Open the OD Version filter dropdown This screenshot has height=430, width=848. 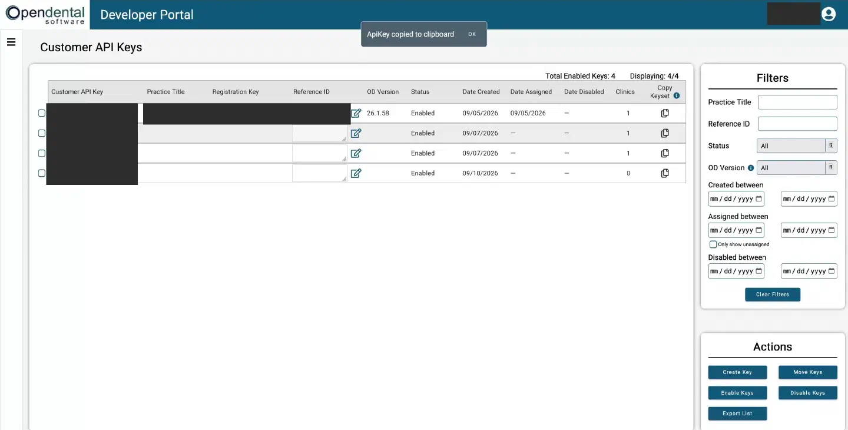pyautogui.click(x=797, y=168)
